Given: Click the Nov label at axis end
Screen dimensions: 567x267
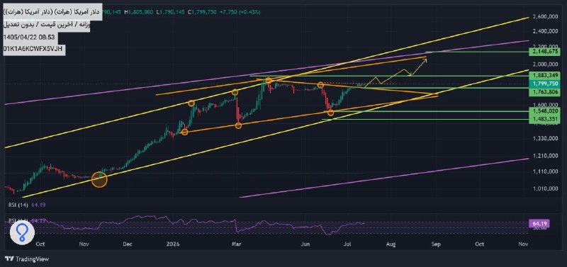Looking at the screenshot, I should pos(523,244).
